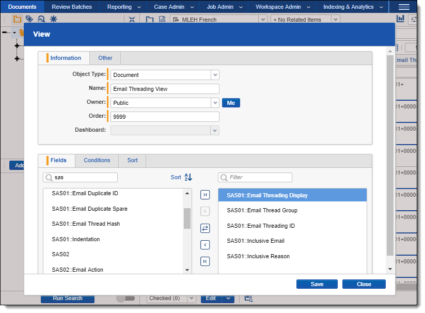Move all fields back to available list
The image size is (425, 313).
[205, 261]
